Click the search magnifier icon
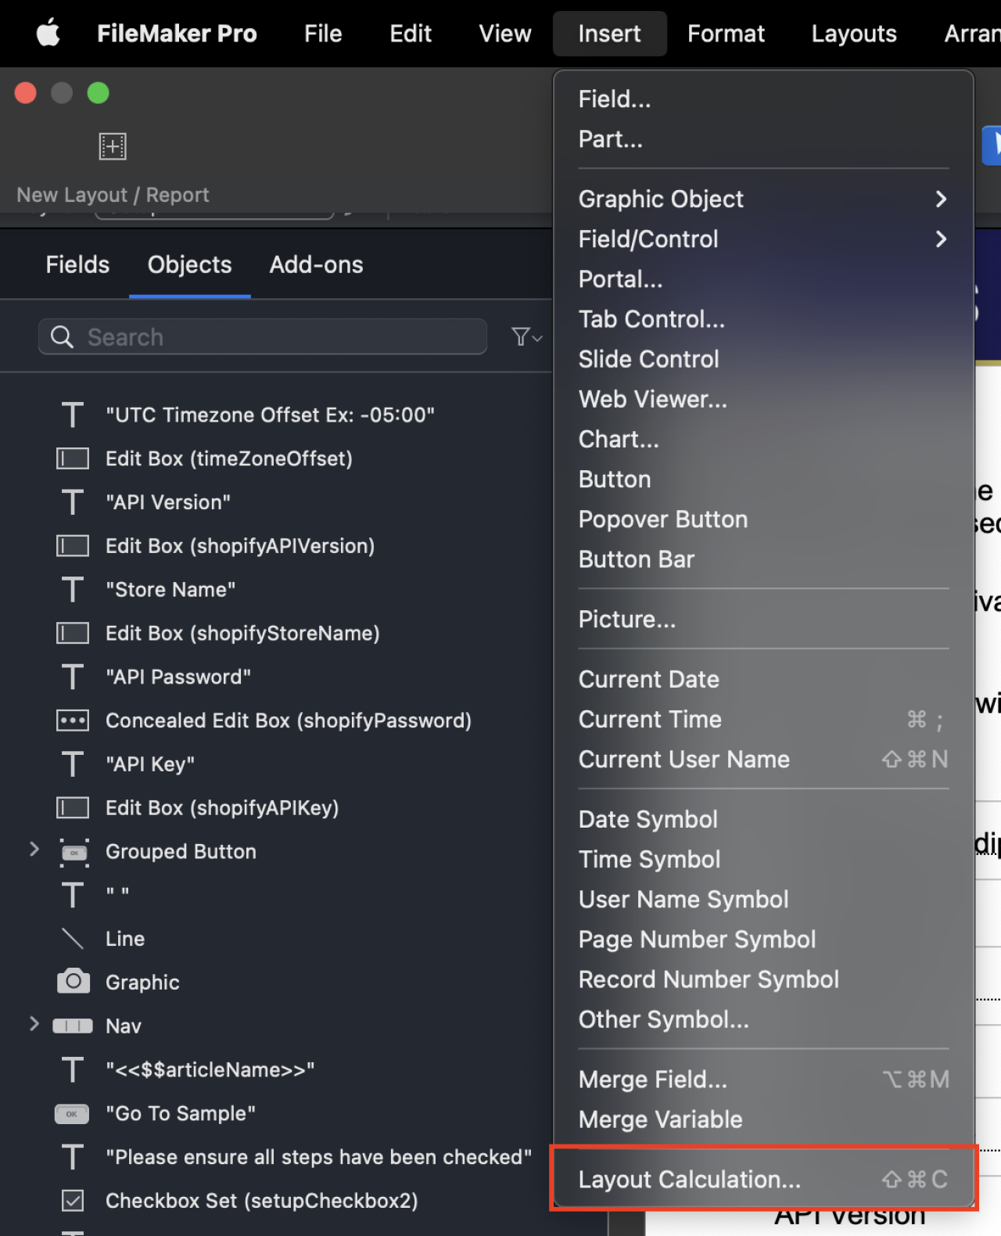The height and width of the screenshot is (1236, 1001). tap(62, 337)
